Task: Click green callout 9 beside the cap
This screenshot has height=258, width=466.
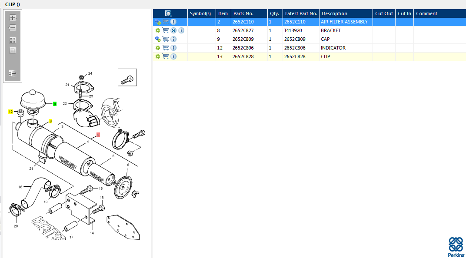Action: click(55, 104)
